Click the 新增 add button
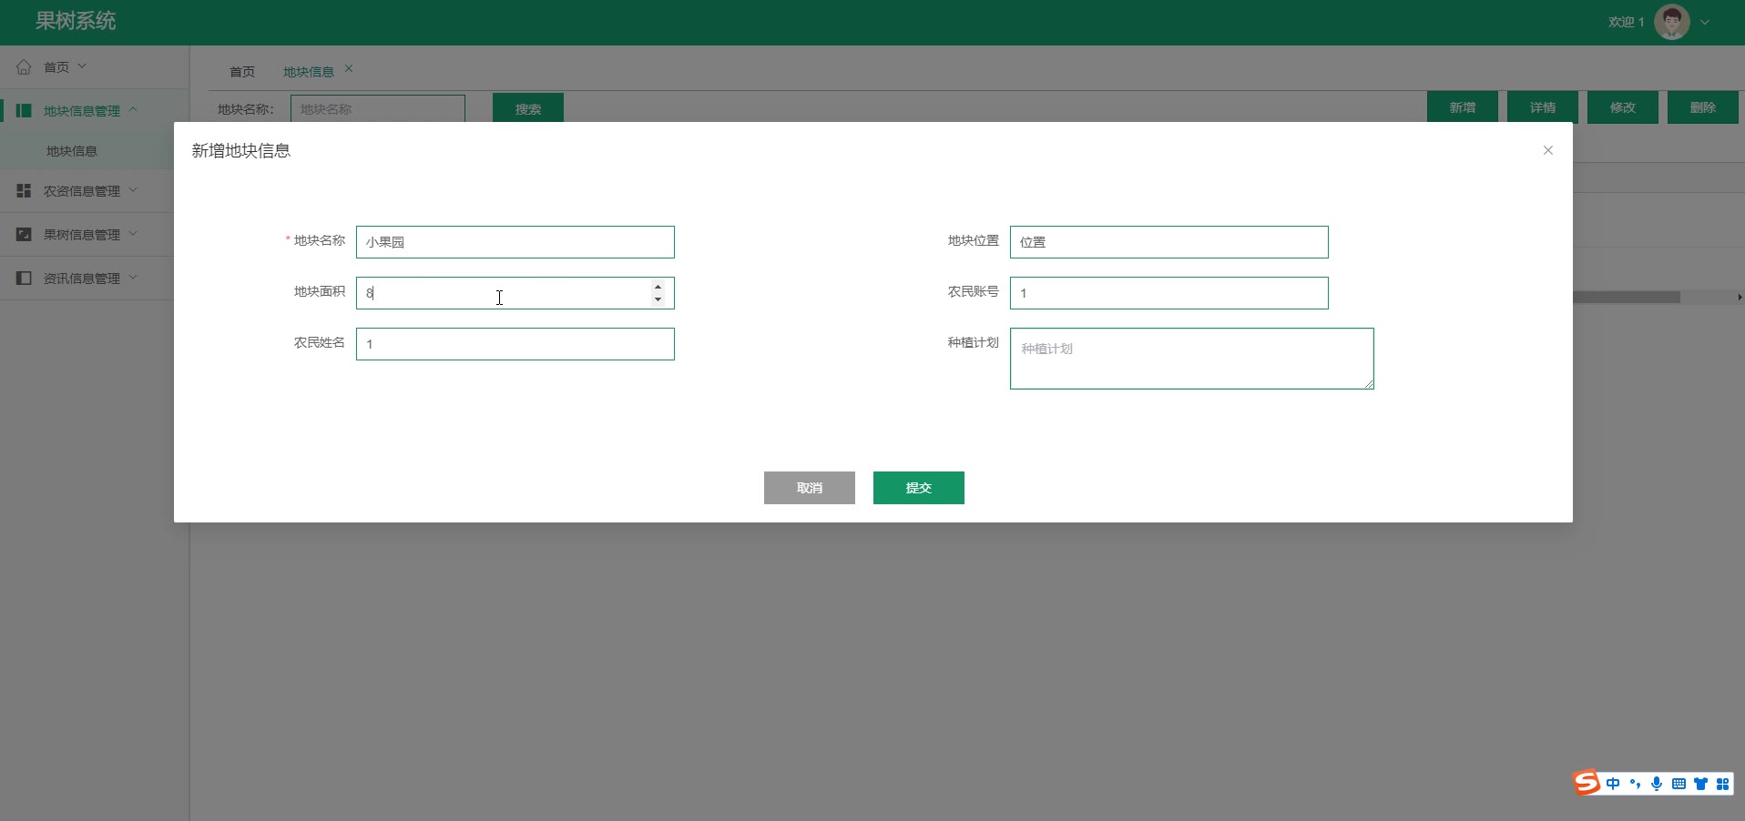 [1463, 107]
